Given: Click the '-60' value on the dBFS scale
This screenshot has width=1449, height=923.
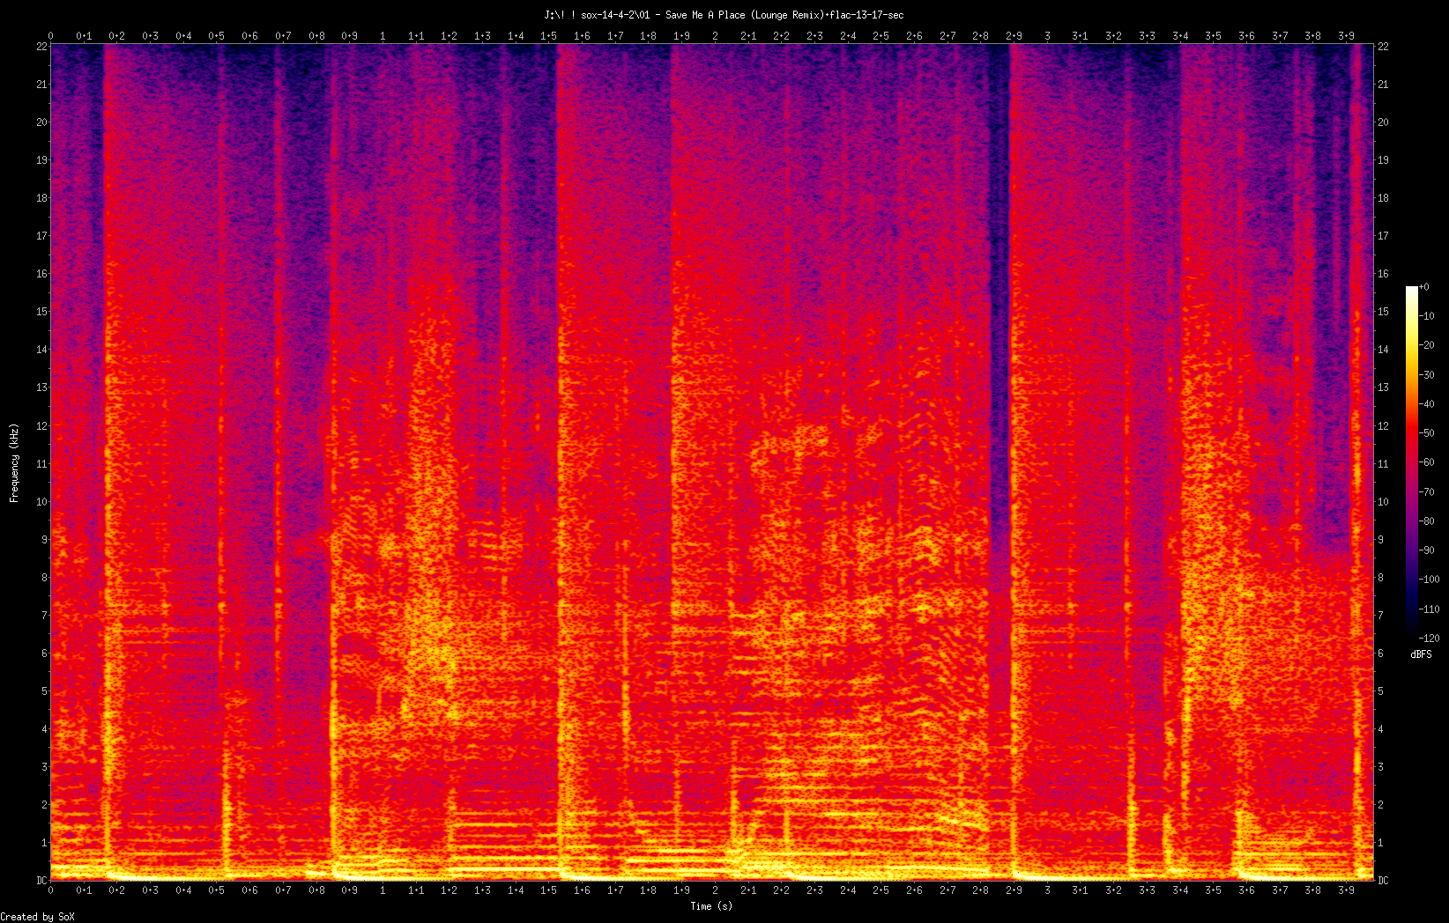Looking at the screenshot, I should coord(1427,462).
